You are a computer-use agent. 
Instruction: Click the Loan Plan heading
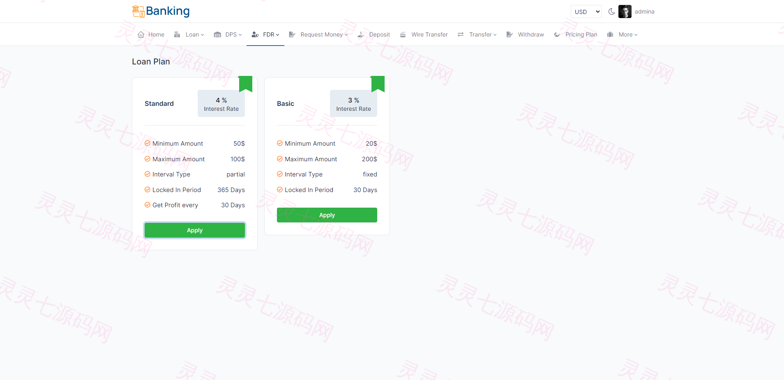point(151,62)
